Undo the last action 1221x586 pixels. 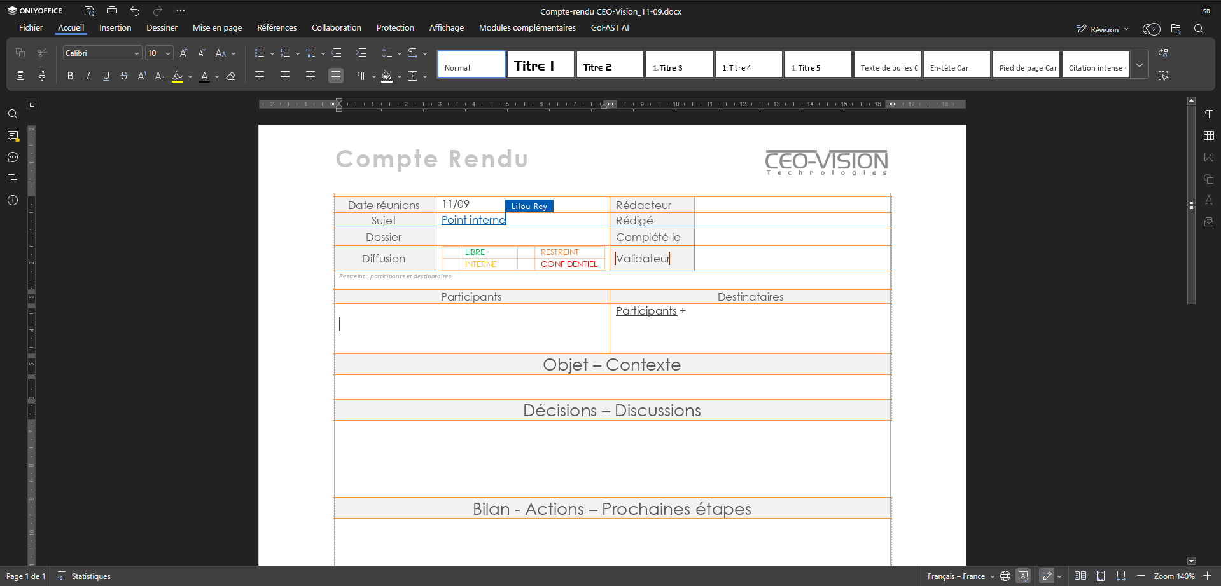pos(135,11)
